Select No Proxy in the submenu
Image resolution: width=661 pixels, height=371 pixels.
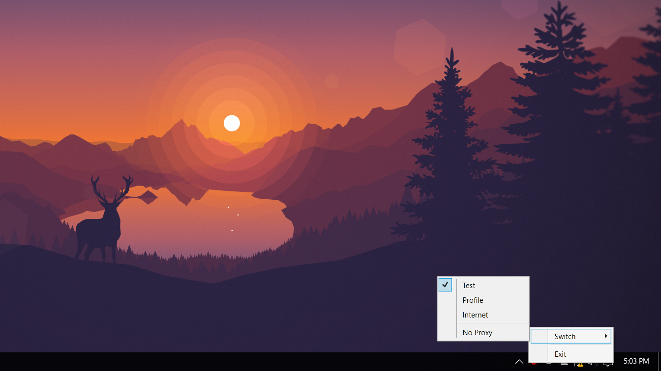tap(483, 332)
